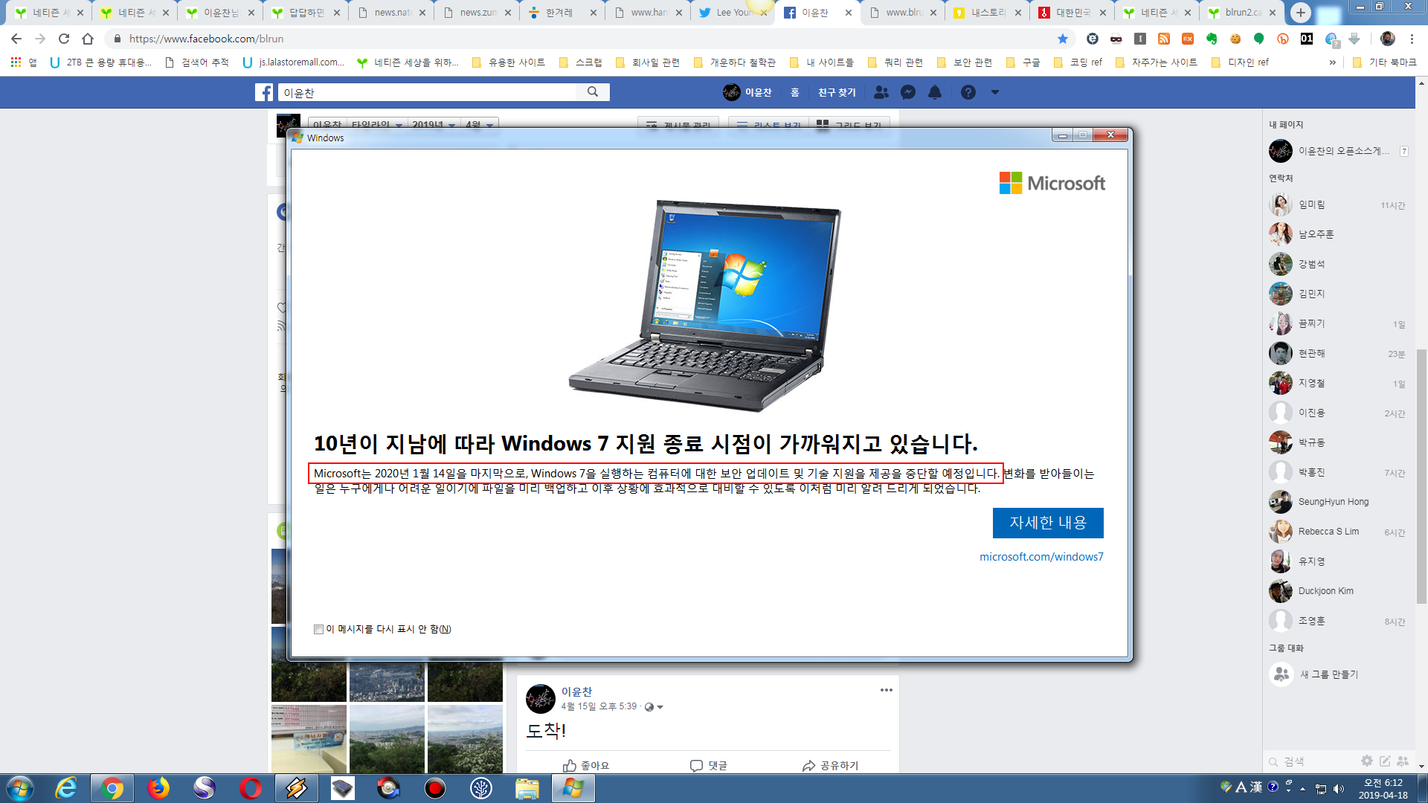The image size is (1428, 803).
Task: Open the Windows Start button
Action: point(20,788)
